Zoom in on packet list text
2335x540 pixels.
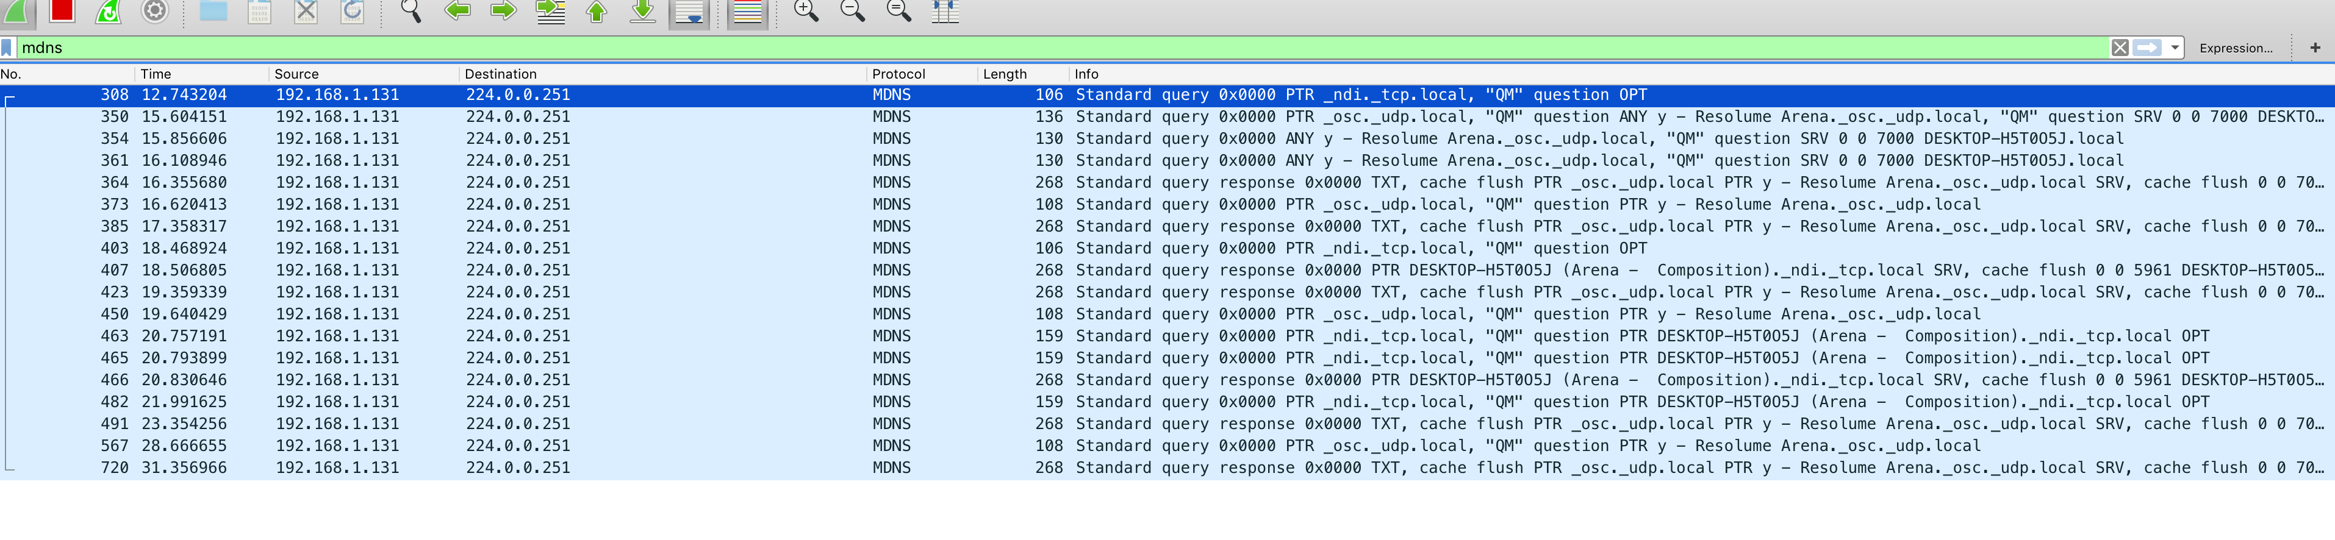coord(805,11)
